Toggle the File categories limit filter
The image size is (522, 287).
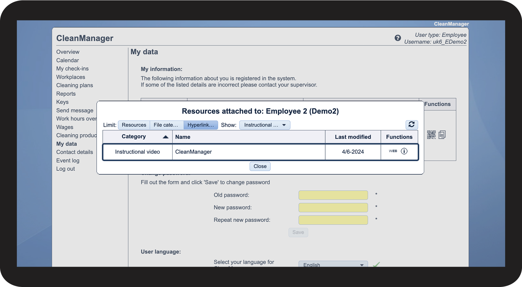point(166,125)
